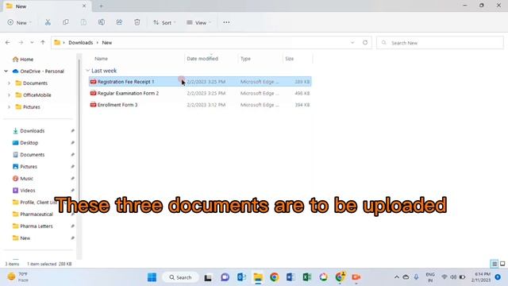This screenshot has width=508, height=286.
Task: Open Videos in navigation pane
Action: 24,191
